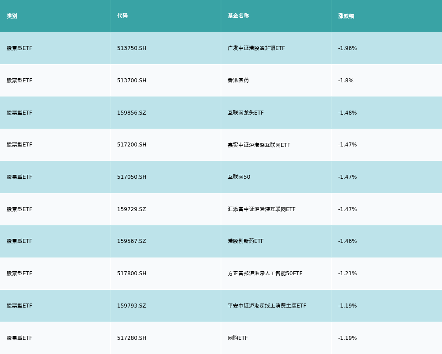
Task: Click 股票型ETF in the 513700.SH row
Action: [x=19, y=81]
